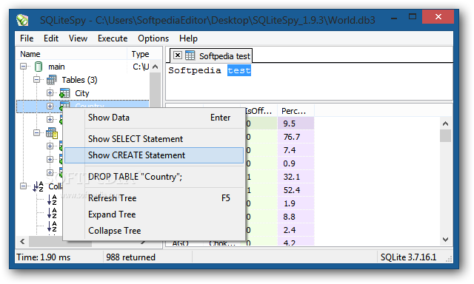Choose Show Data from context menu
This screenshot has width=474, height=284.
tap(154, 118)
